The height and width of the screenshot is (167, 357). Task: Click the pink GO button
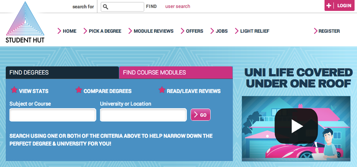(x=200, y=115)
